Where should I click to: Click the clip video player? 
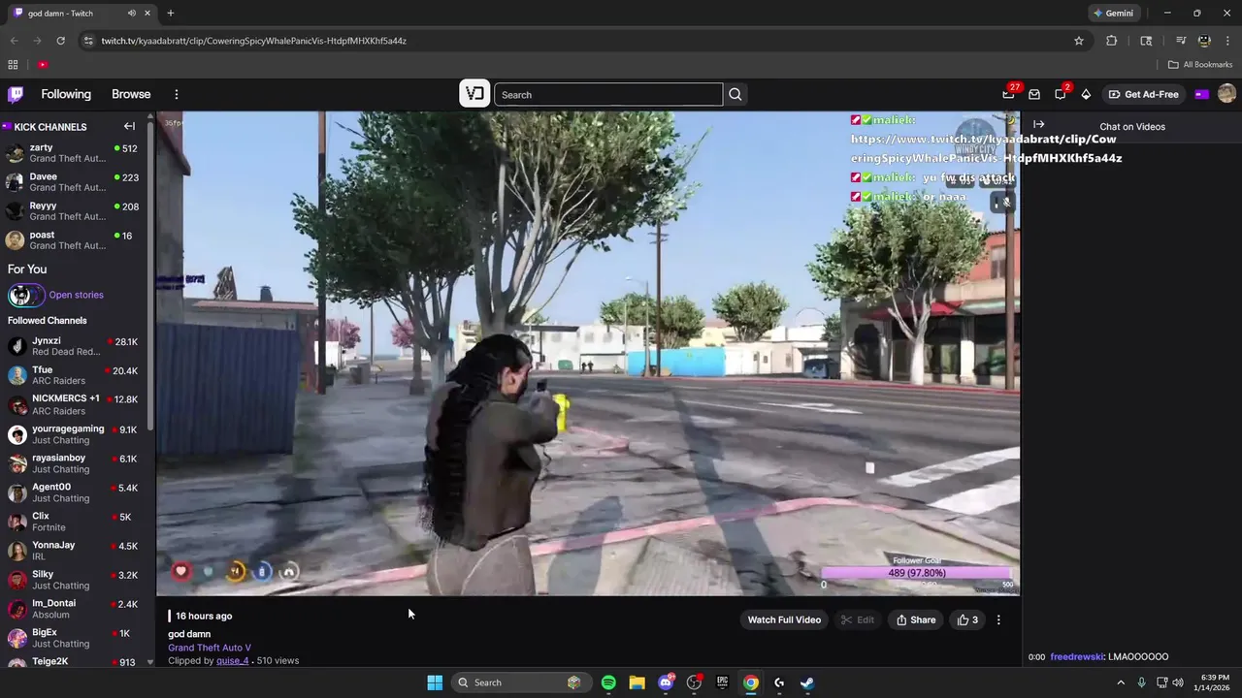click(588, 353)
